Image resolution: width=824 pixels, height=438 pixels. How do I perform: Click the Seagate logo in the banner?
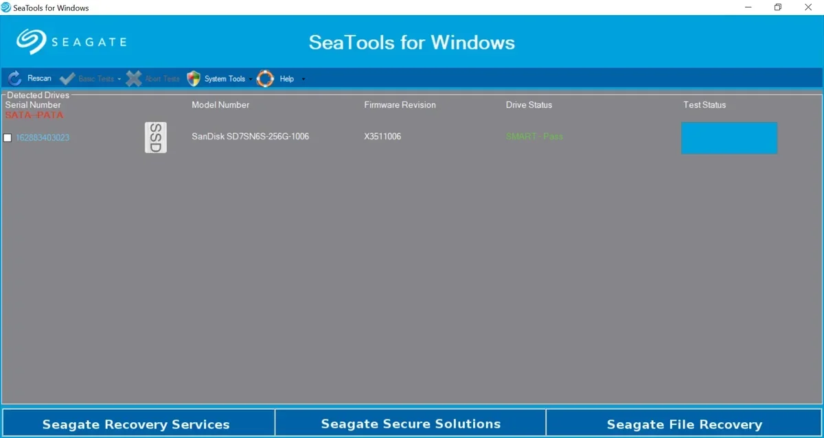pyautogui.click(x=71, y=41)
